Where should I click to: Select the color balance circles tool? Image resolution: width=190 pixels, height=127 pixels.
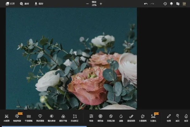tap(63, 118)
